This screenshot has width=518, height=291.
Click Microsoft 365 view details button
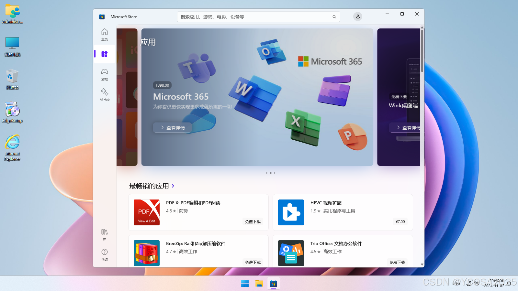point(173,128)
